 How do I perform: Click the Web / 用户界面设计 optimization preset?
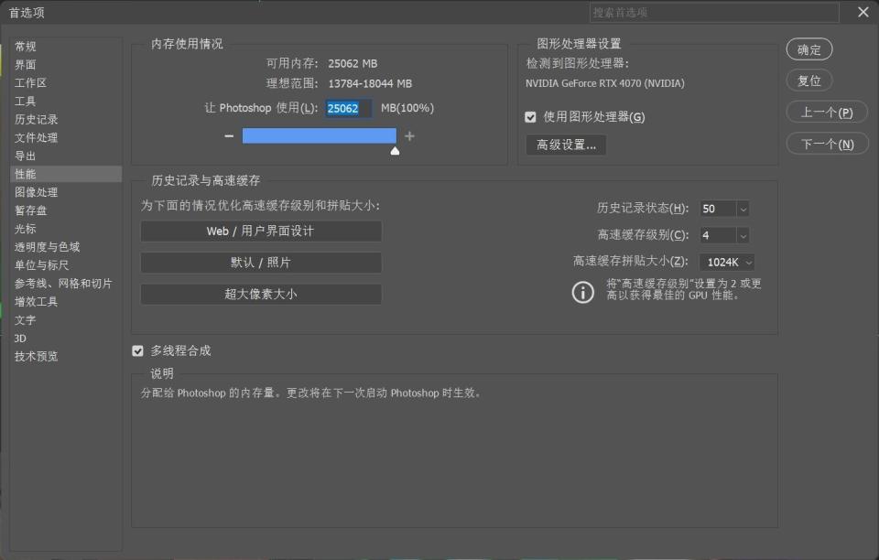[x=260, y=231]
